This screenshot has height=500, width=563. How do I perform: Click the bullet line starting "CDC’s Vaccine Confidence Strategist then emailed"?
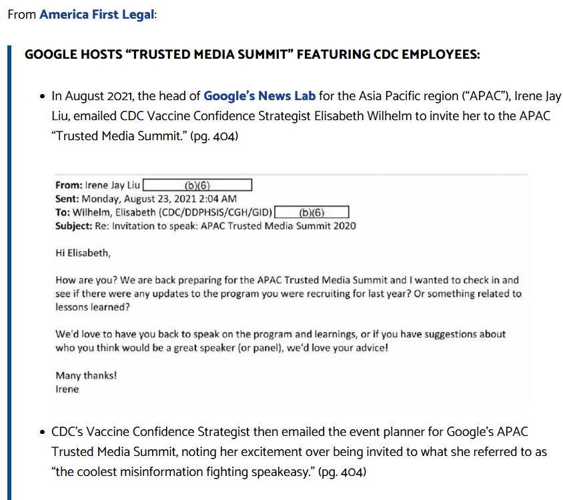[x=290, y=432]
